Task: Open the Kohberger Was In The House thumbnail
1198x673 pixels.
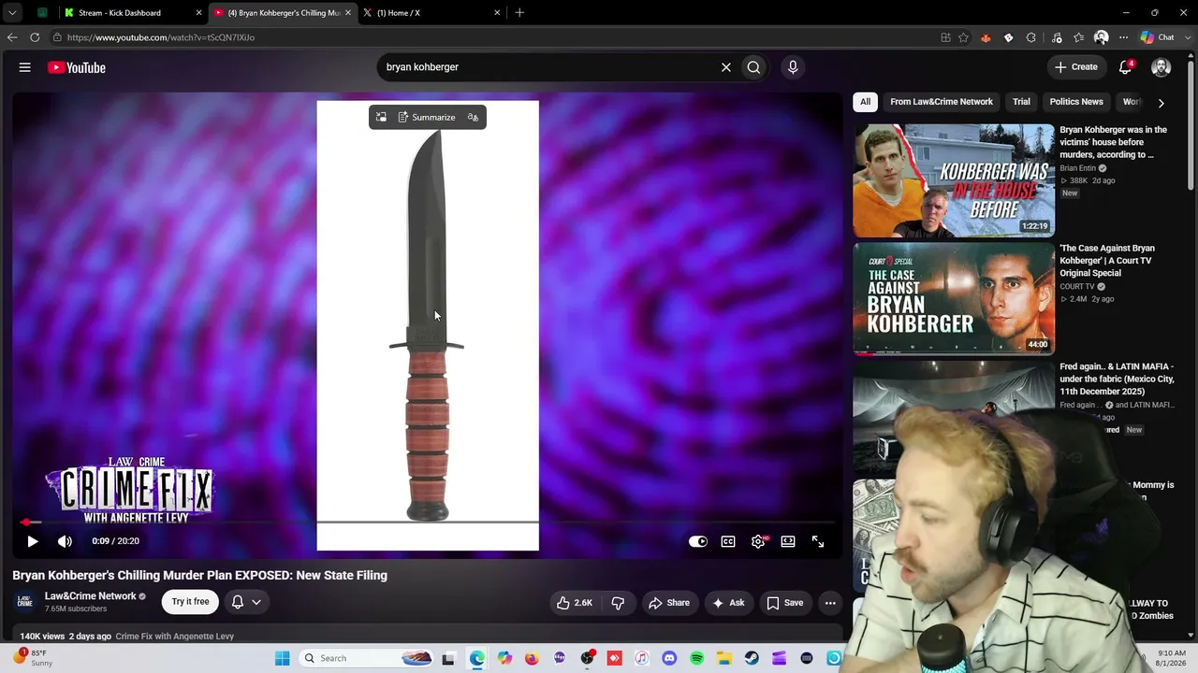Action: pos(954,180)
